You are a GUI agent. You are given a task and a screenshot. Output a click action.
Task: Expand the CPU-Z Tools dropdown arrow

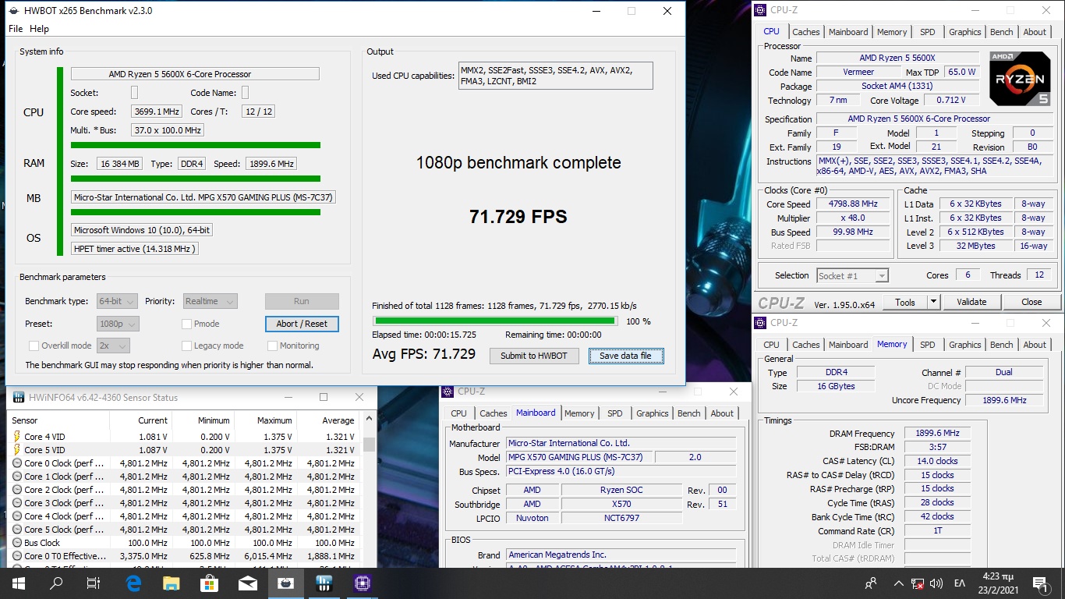933,302
